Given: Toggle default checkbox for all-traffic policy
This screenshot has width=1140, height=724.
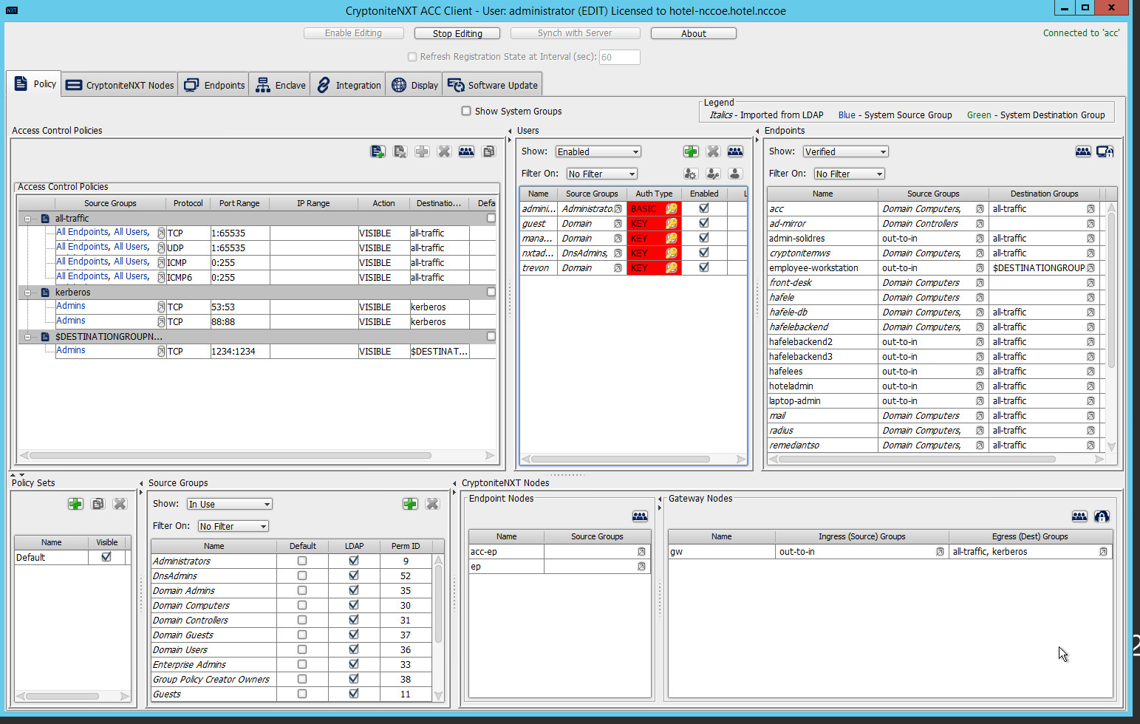Looking at the screenshot, I should click(491, 218).
